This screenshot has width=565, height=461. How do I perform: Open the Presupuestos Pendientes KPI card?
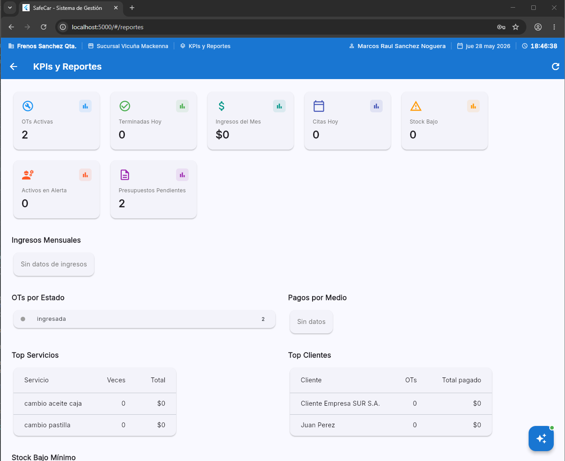coord(154,190)
